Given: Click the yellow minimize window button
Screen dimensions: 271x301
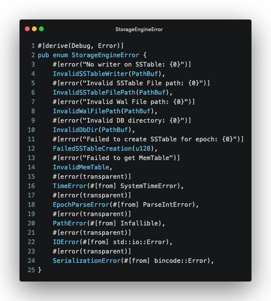Looking at the screenshot, I should pyautogui.click(x=34, y=29).
